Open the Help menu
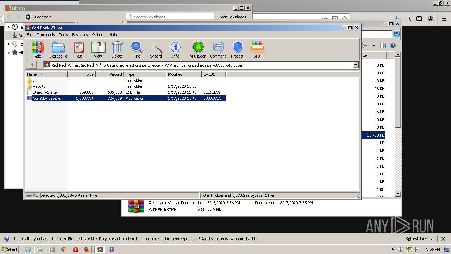The width and height of the screenshot is (451, 254). coord(113,35)
